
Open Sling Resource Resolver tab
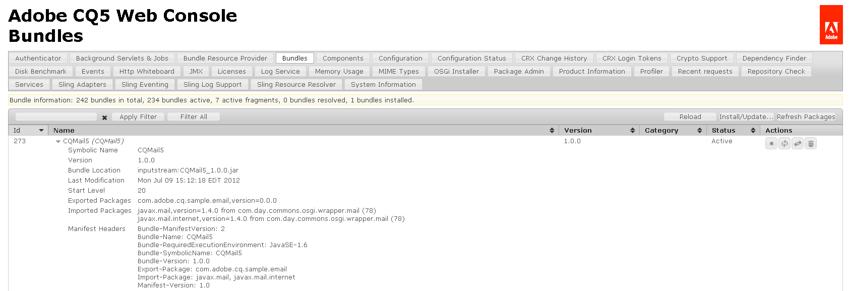pos(296,84)
